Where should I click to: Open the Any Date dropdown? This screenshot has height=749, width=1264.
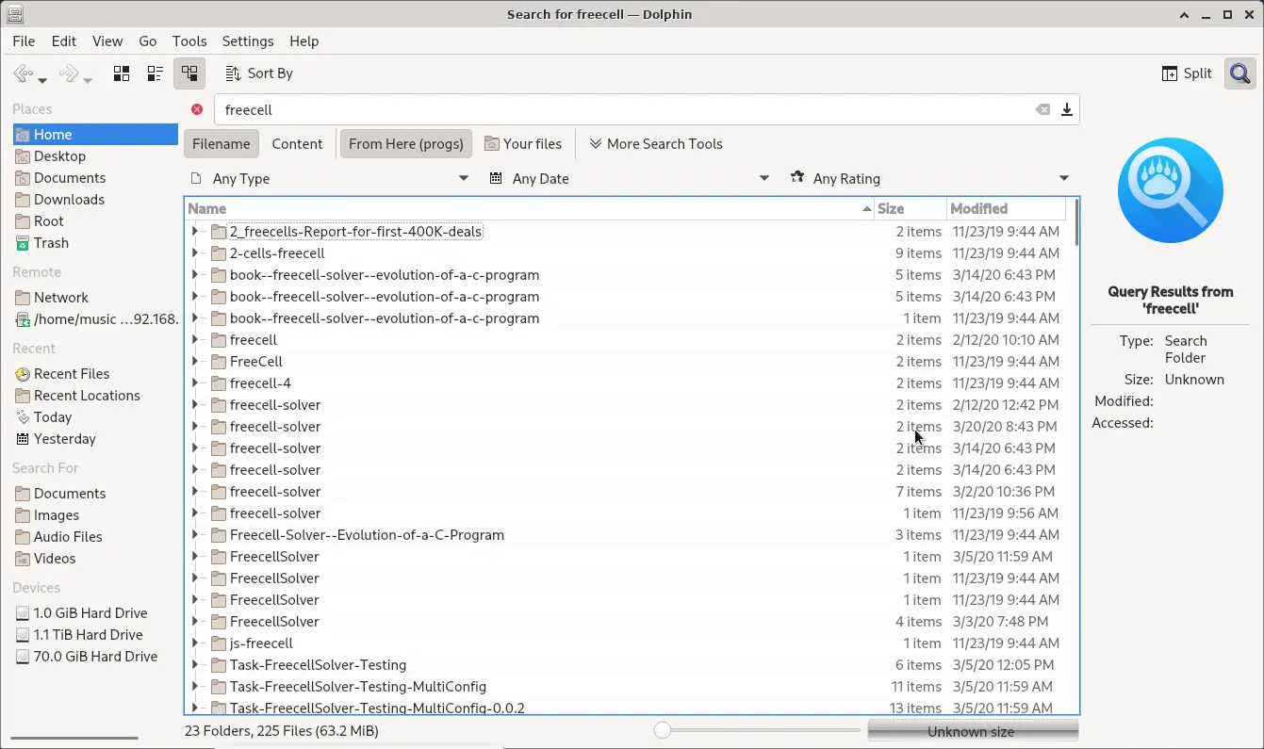[630, 178]
